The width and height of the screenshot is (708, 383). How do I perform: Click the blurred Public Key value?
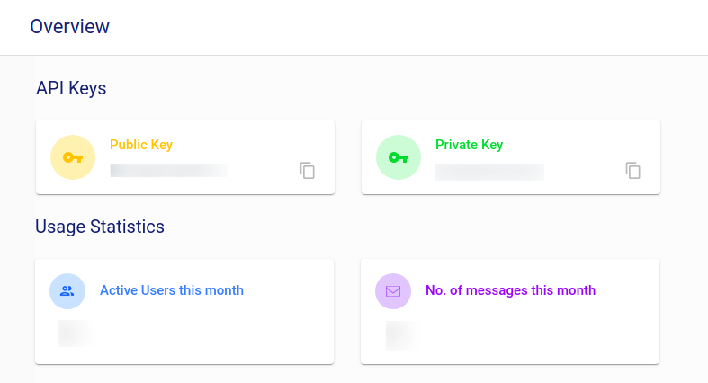(168, 170)
